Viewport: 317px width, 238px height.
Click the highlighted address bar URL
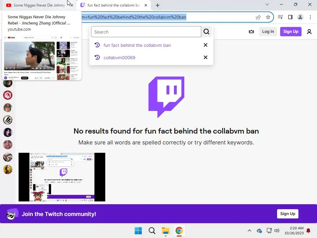pos(134,17)
